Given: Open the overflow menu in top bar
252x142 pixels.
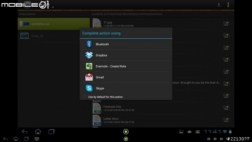Looking at the screenshot, I should pyautogui.click(x=228, y=5).
